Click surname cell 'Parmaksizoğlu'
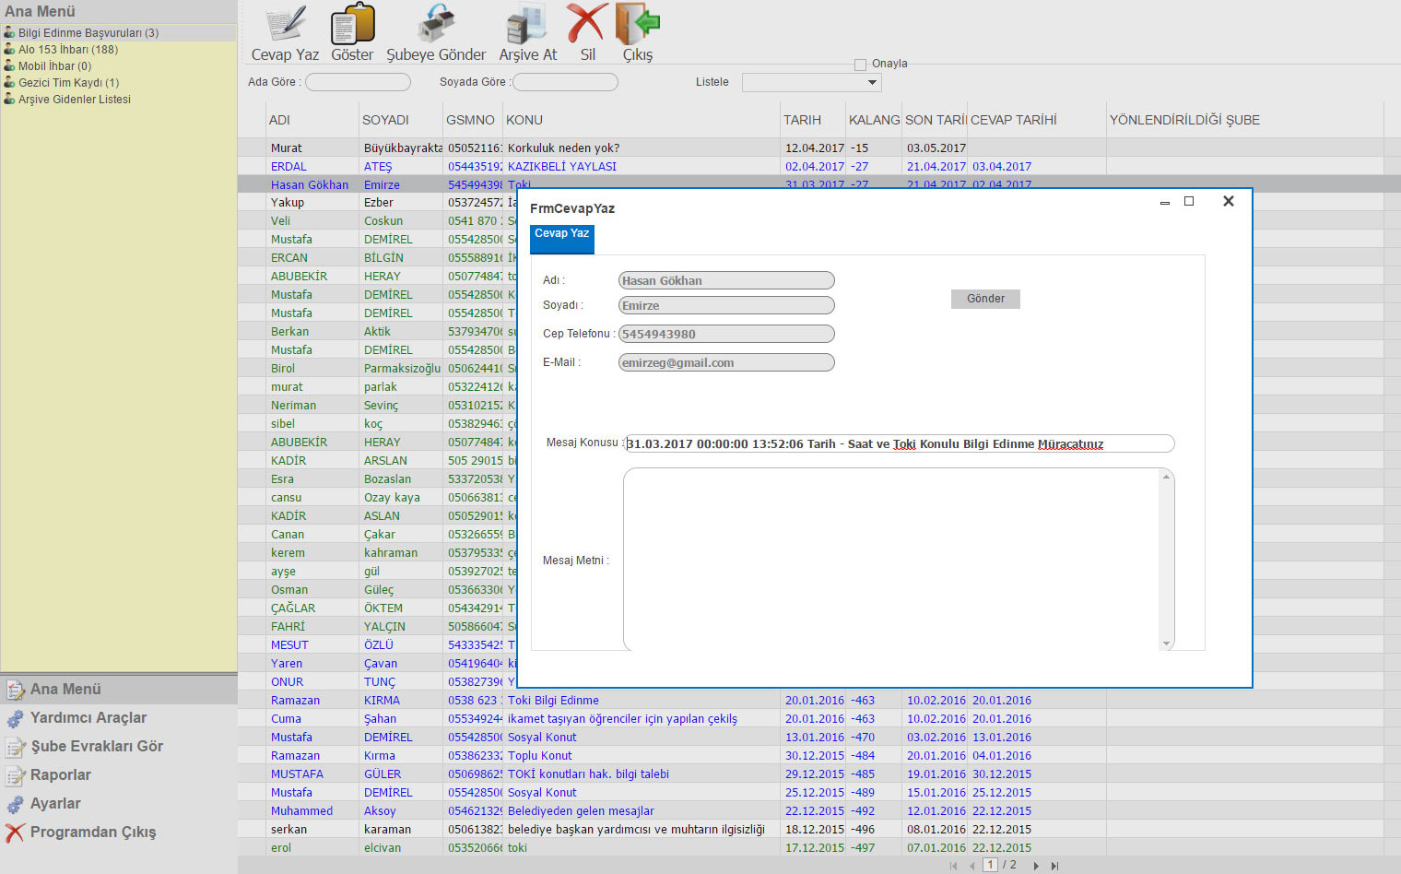Image resolution: width=1401 pixels, height=874 pixels. click(x=402, y=368)
